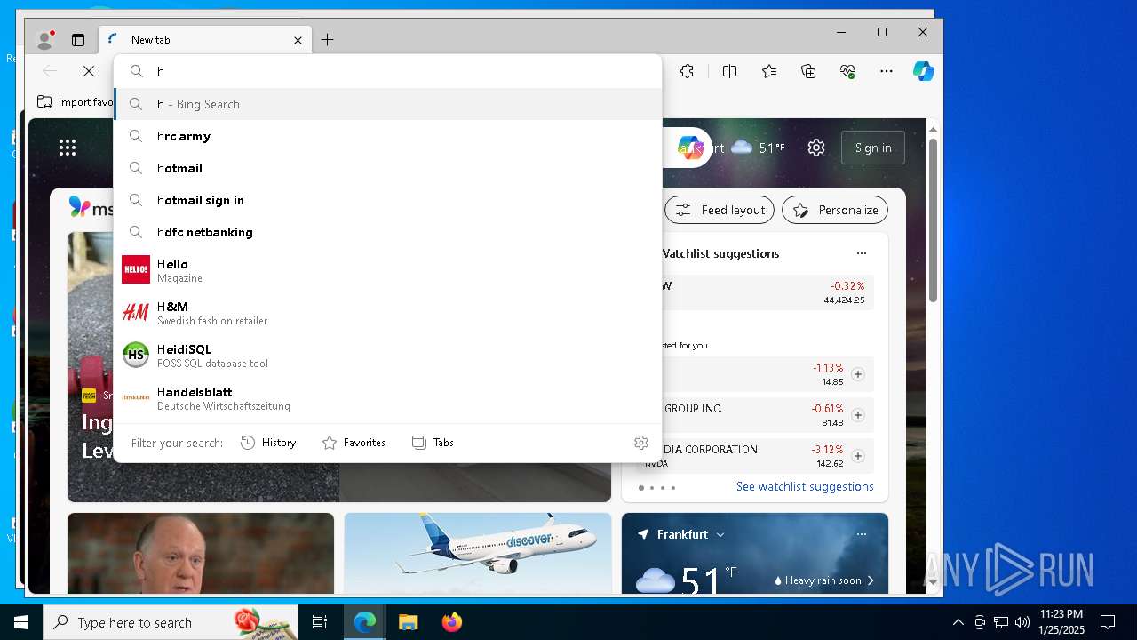Screen dimensions: 1137x640
Task: Select the Handelsblatt suggestion
Action: click(388, 397)
